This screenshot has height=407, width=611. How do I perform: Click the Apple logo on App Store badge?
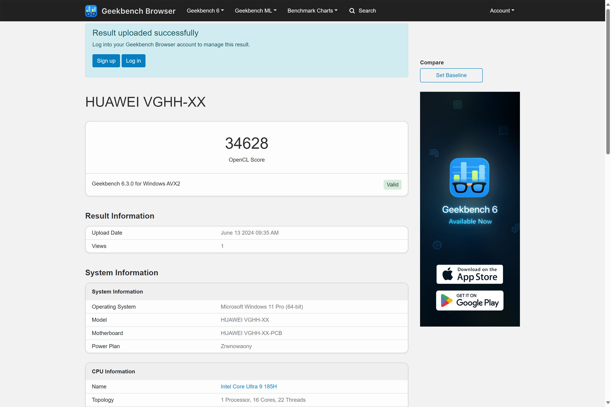click(x=448, y=274)
